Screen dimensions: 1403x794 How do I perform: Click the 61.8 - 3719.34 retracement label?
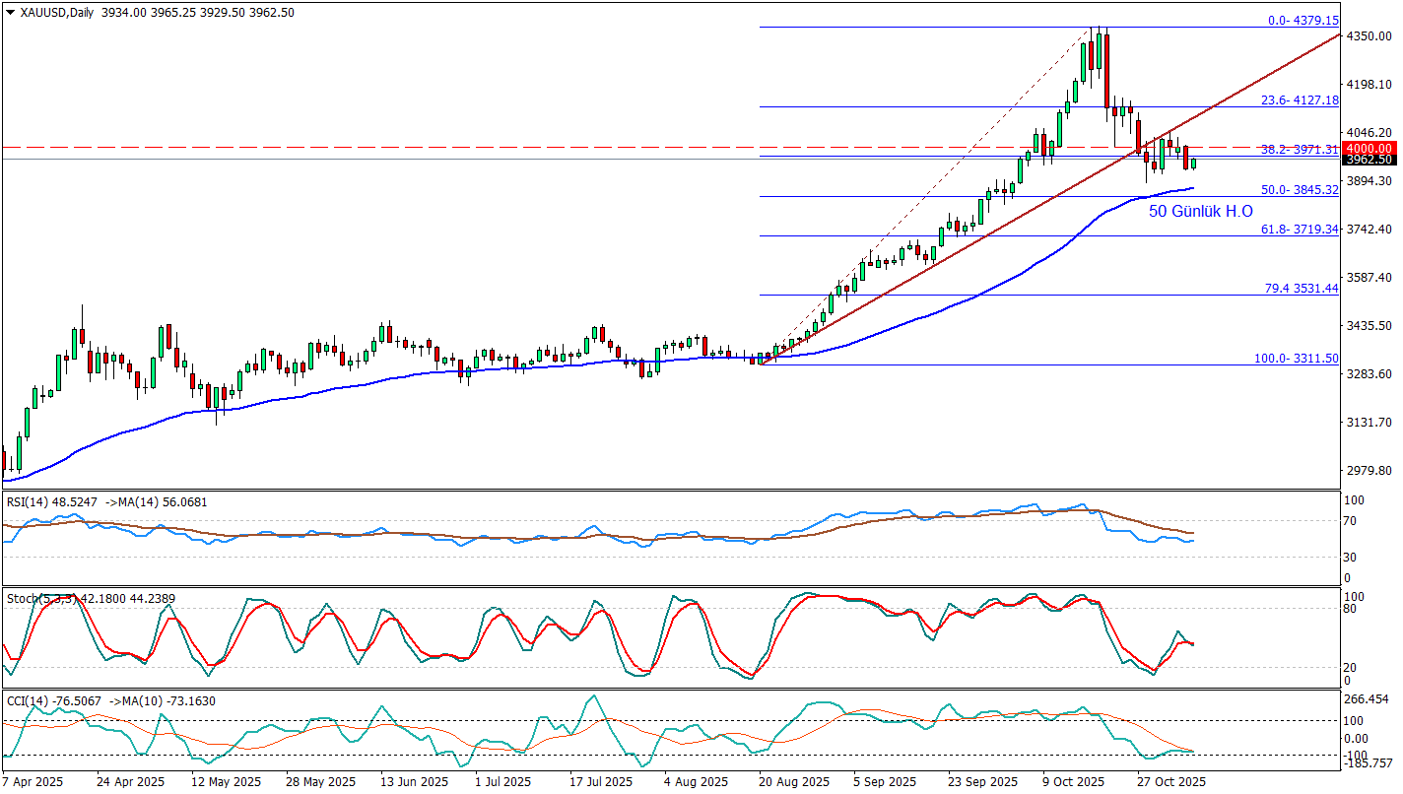pos(1300,230)
